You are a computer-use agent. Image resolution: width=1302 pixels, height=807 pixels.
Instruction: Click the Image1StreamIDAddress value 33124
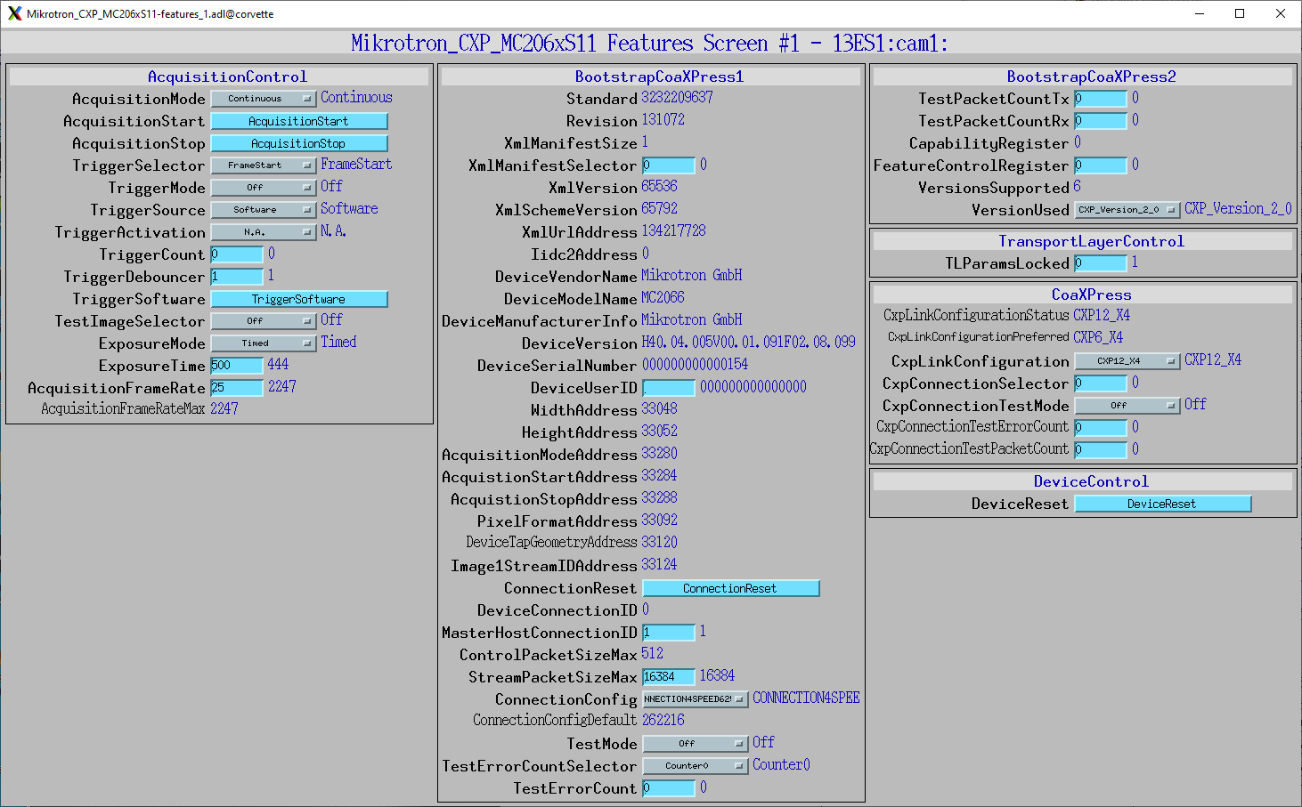659,565
